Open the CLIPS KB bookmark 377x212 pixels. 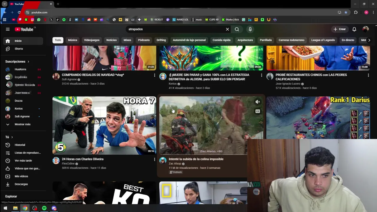(212, 20)
